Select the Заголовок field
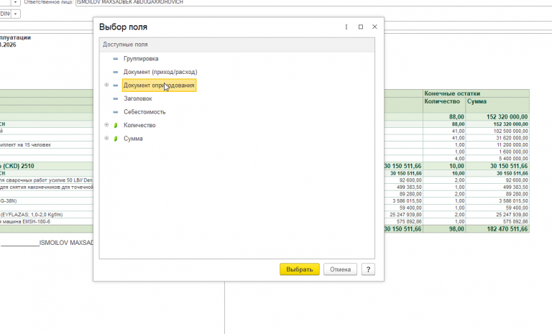 point(138,98)
